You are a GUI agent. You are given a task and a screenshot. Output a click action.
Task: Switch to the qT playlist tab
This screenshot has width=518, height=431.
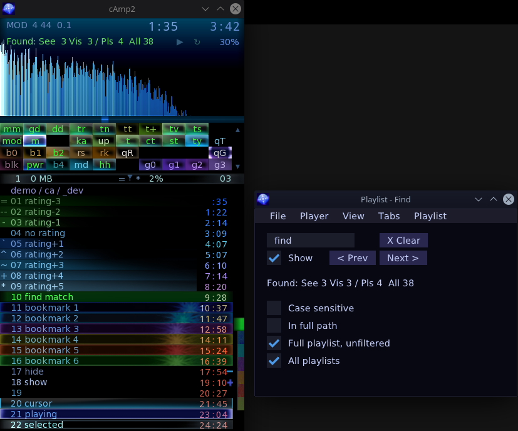[220, 141]
